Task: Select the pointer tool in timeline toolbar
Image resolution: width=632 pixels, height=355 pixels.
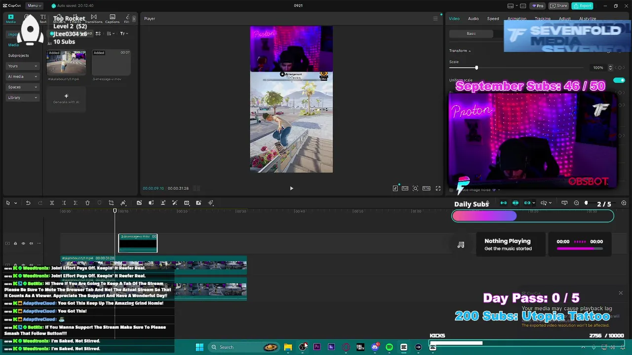Action: point(8,203)
